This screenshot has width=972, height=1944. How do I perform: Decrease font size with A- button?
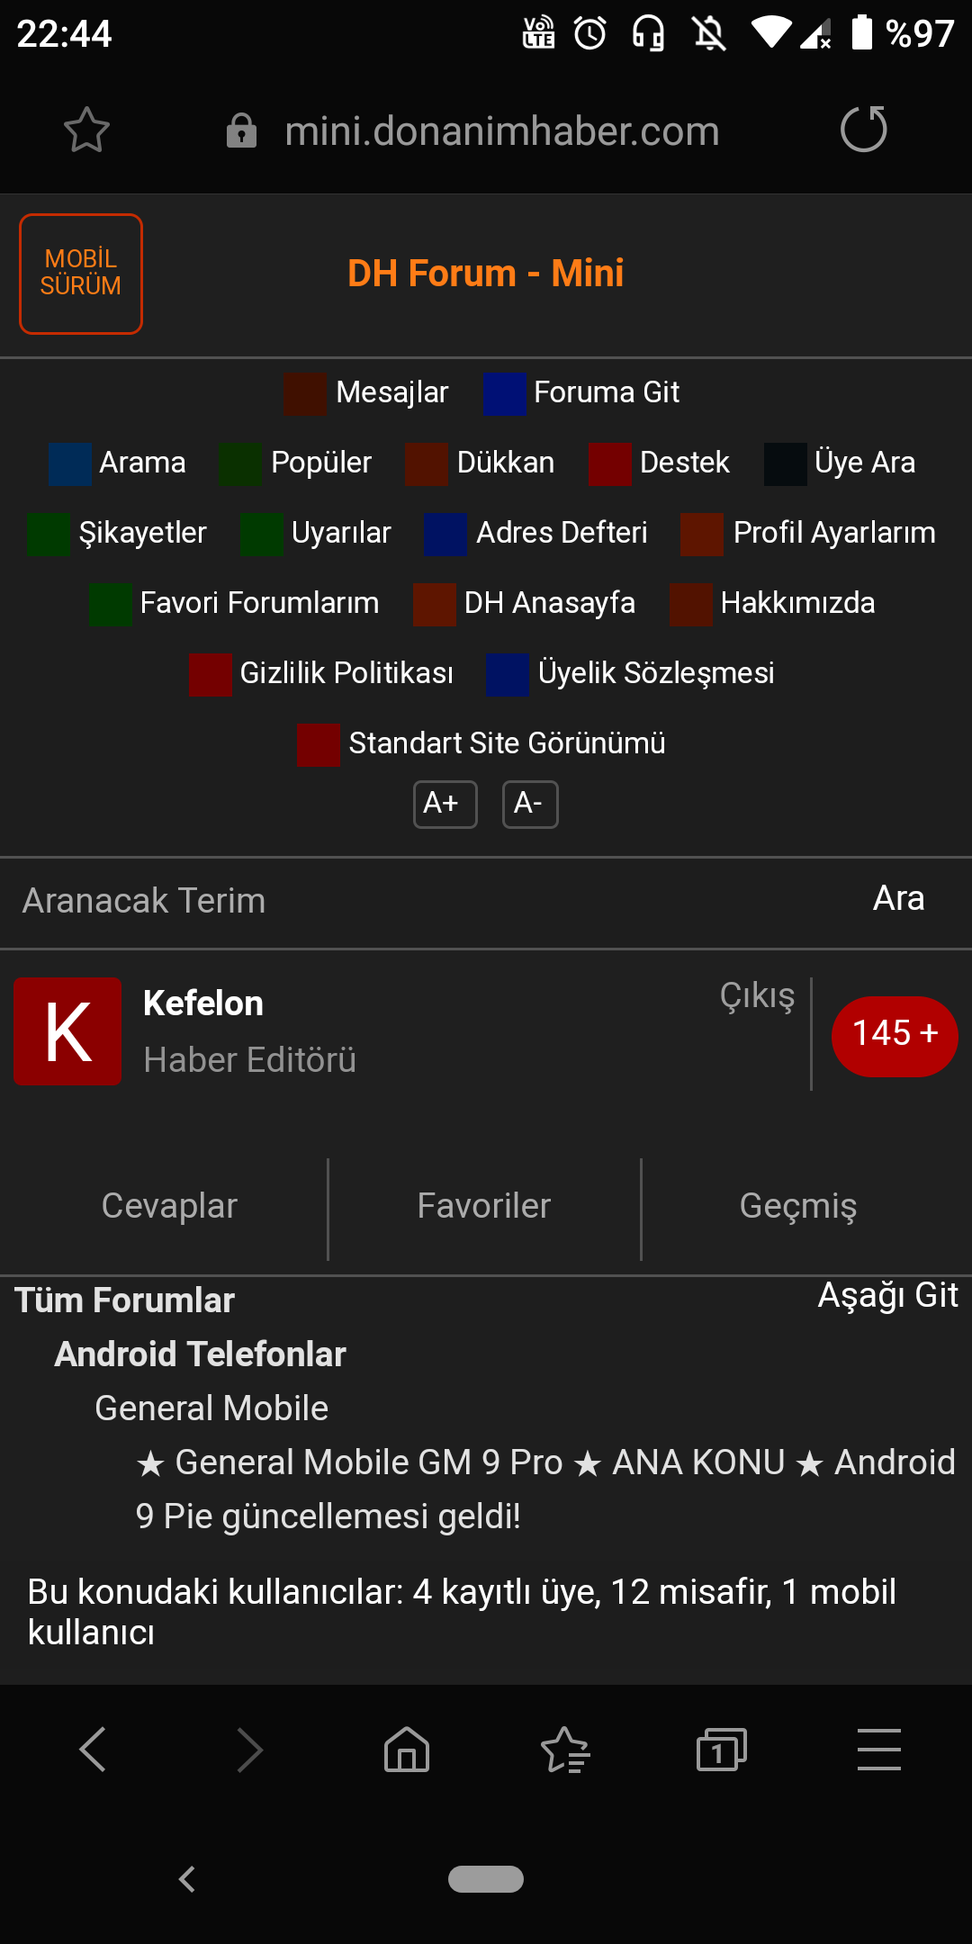pos(530,804)
